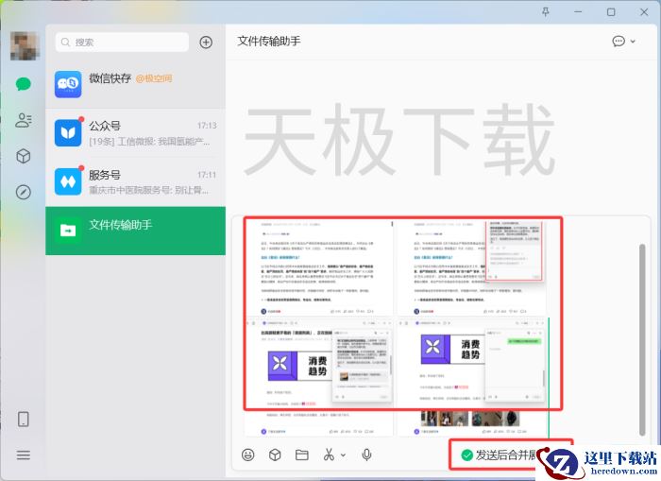The width and height of the screenshot is (661, 481).
Task: Click the plus button beside search
Action: (x=206, y=43)
